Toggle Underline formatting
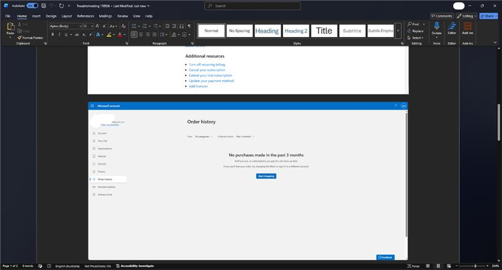The width and height of the screenshot is (502, 270). click(x=66, y=34)
